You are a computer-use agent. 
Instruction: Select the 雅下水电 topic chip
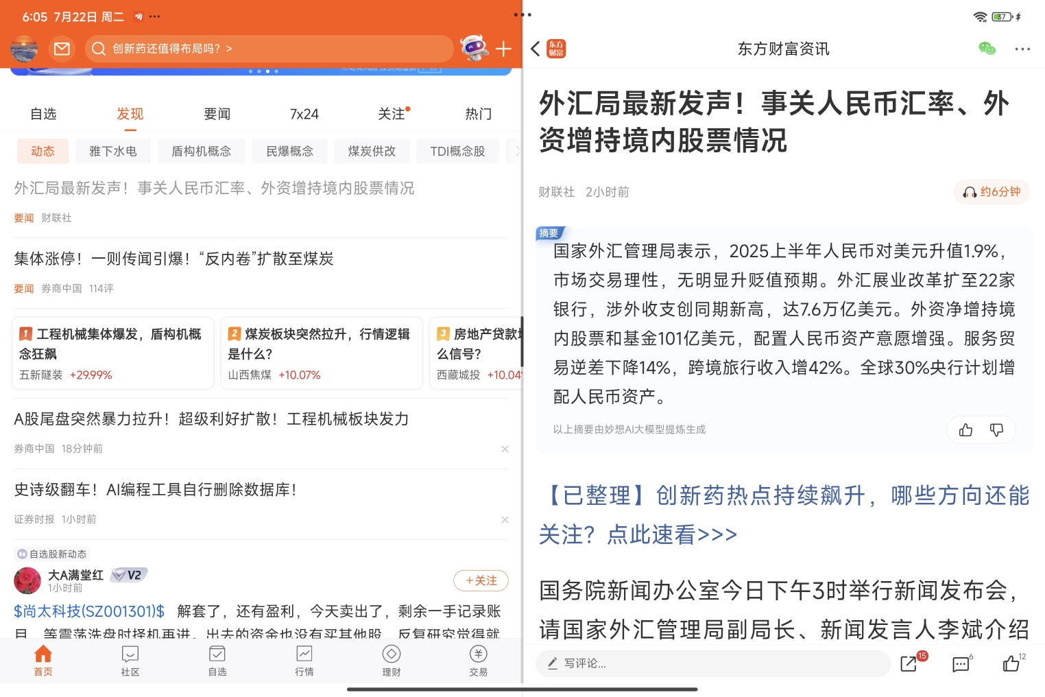pyautogui.click(x=113, y=151)
